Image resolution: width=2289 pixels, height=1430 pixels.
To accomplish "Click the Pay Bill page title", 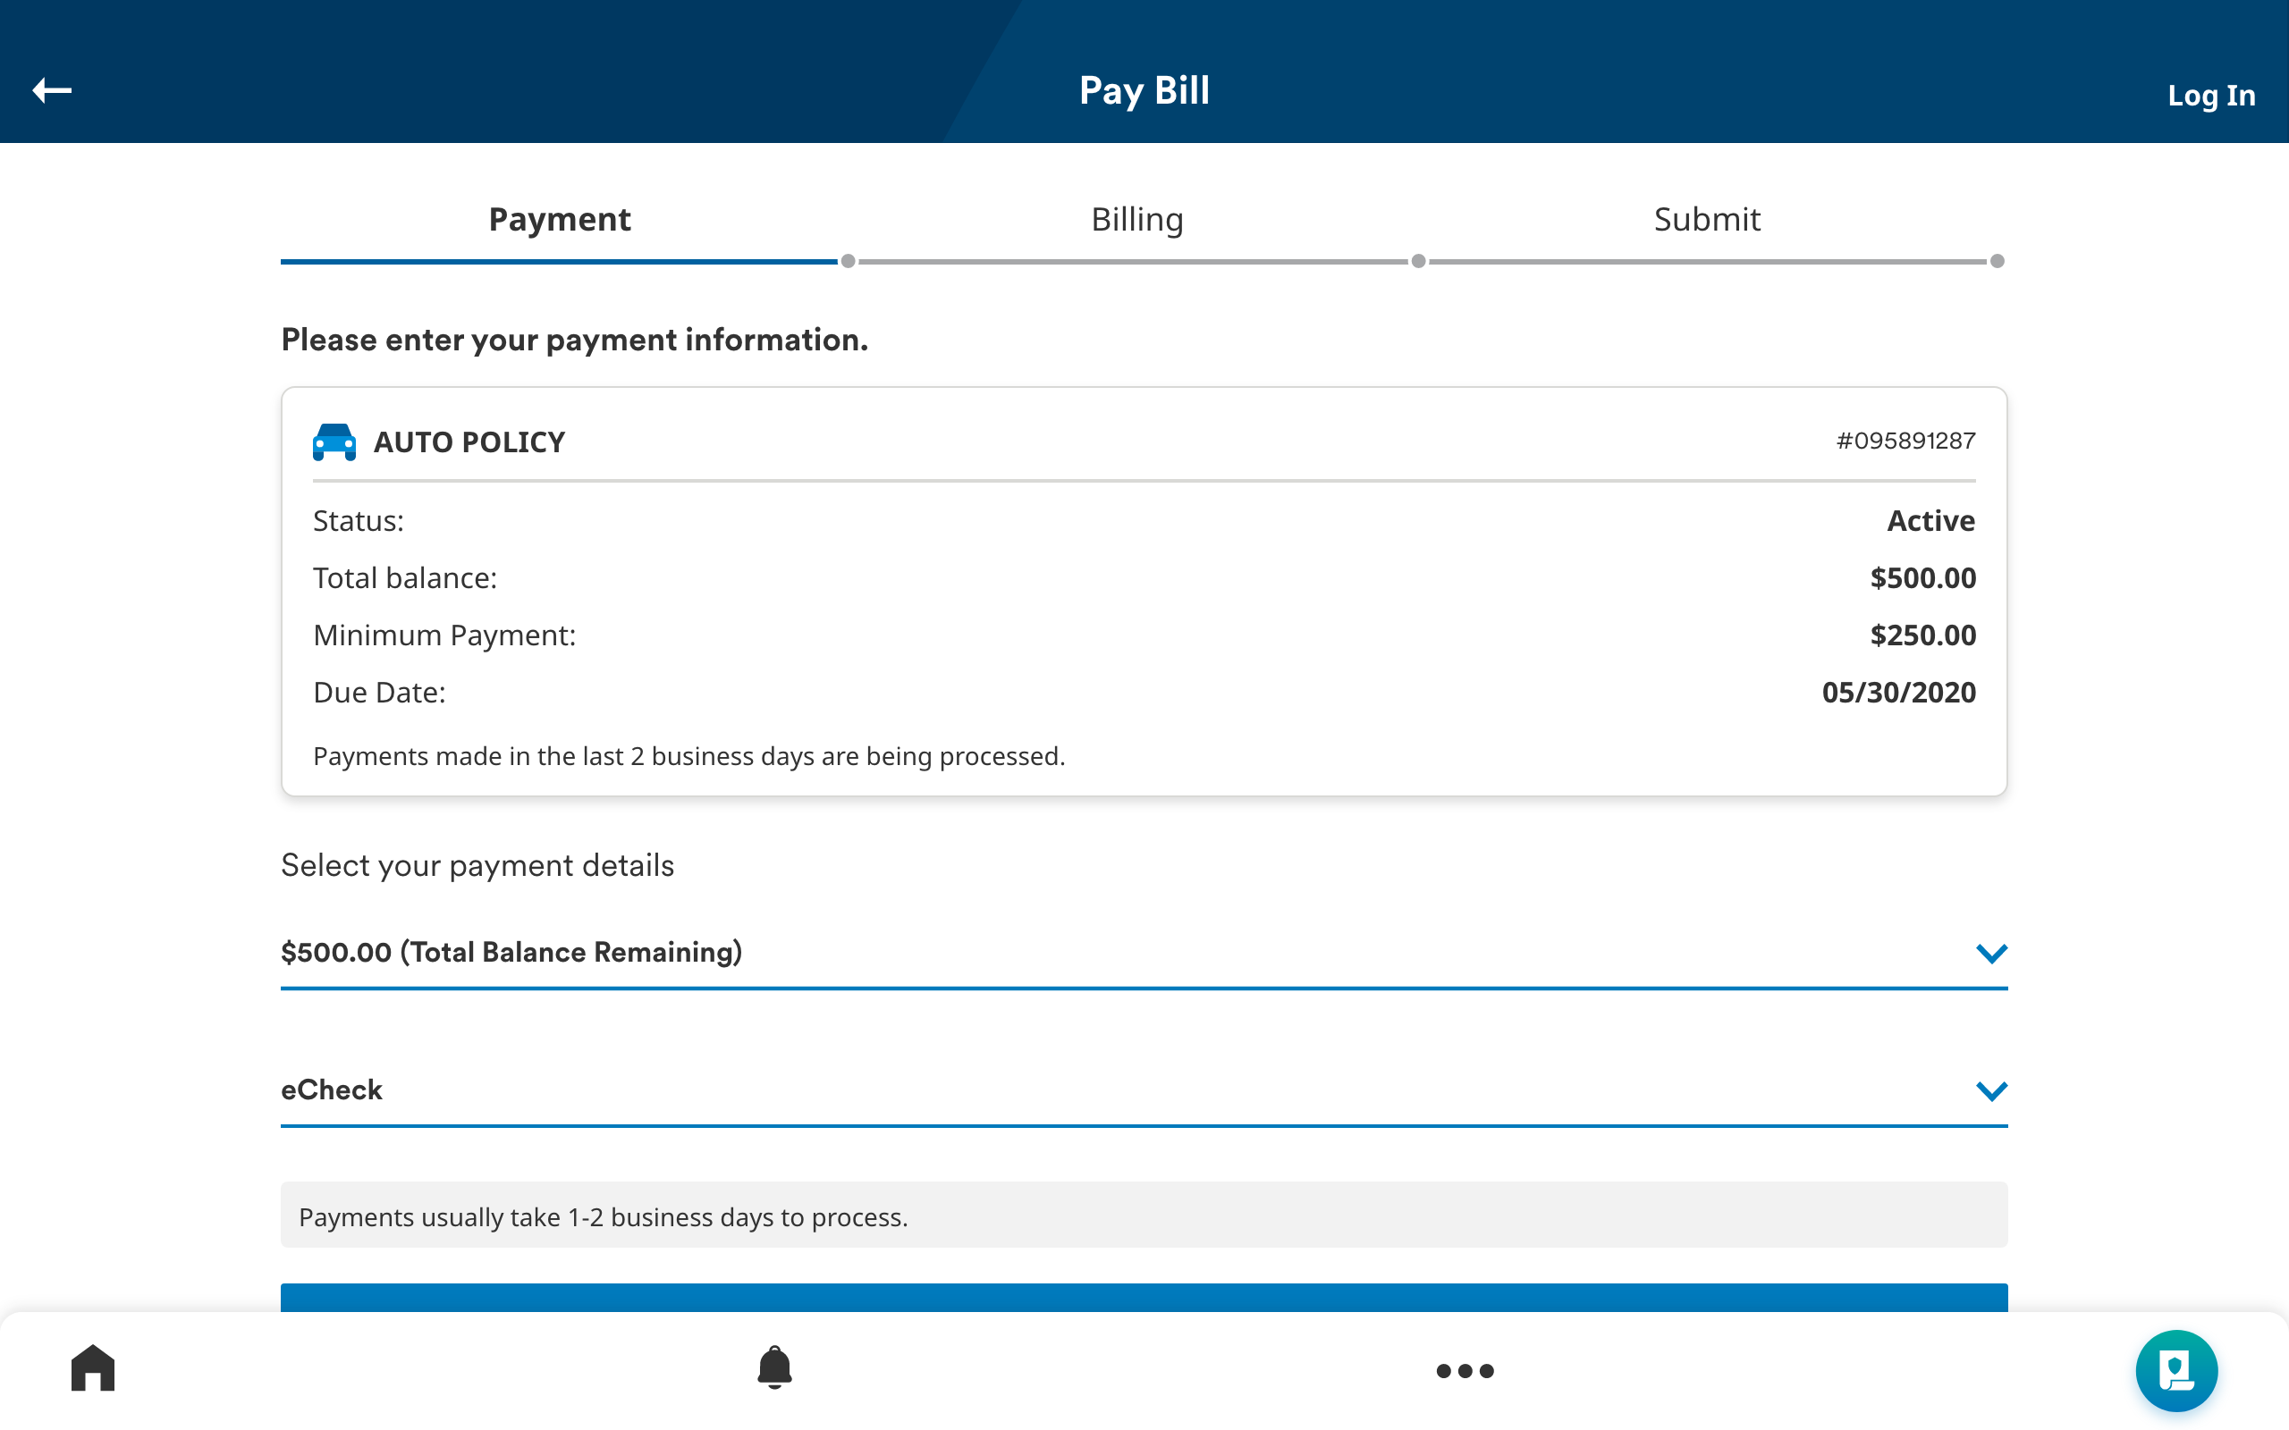I will [x=1144, y=91].
